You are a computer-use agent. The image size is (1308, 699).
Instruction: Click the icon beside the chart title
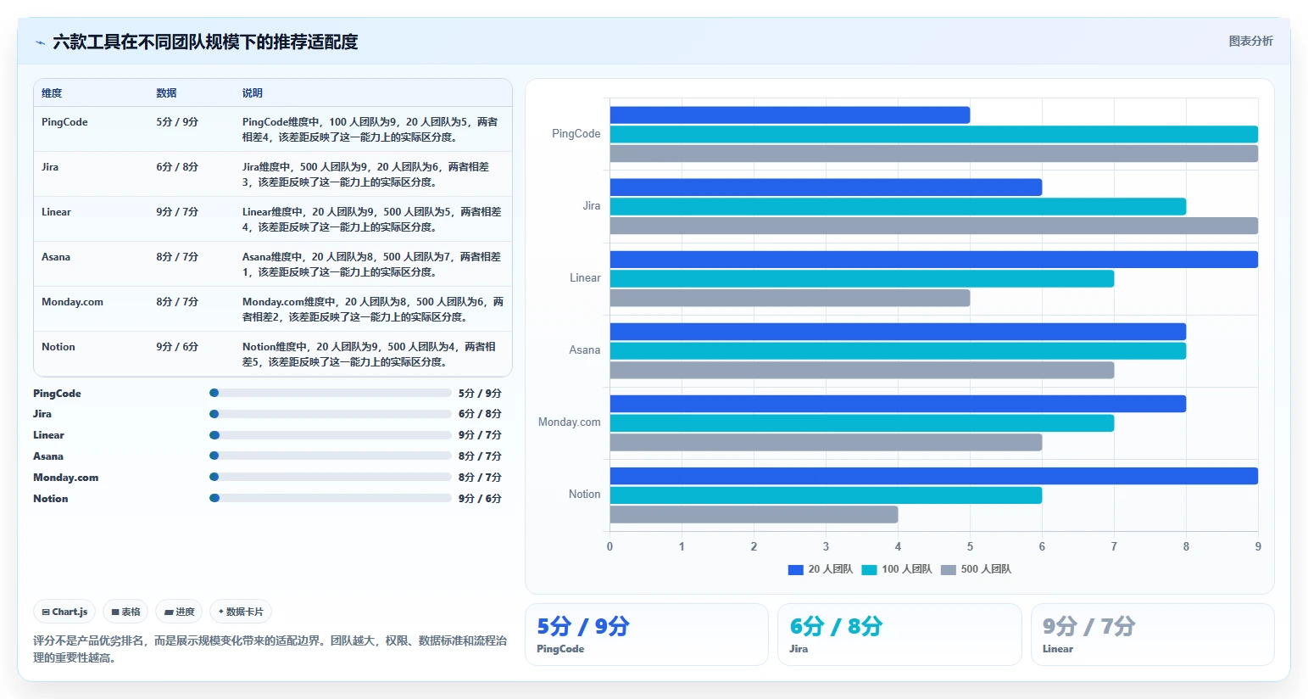(40, 42)
